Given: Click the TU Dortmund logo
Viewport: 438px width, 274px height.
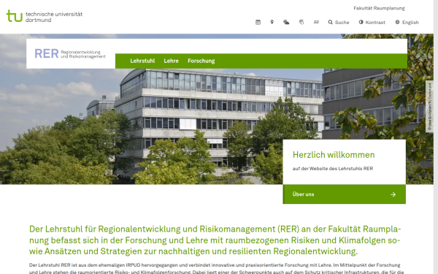Looking at the screenshot, I should pos(45,17).
